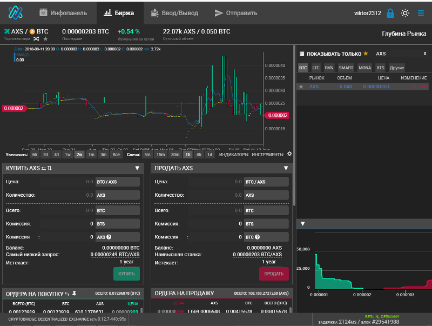Open Глубина Рынка view
The width and height of the screenshot is (432, 326).
pos(404,34)
